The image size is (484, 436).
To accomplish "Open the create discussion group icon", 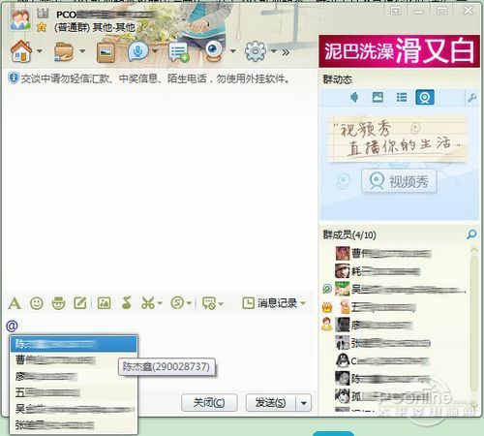I will tap(178, 51).
